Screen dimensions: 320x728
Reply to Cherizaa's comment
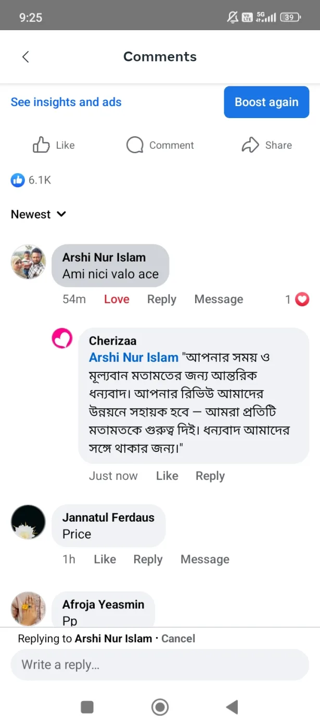pyautogui.click(x=210, y=476)
